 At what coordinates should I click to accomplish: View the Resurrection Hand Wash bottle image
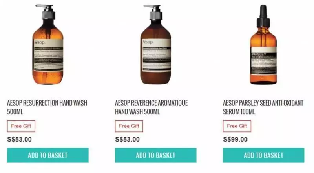[x=47, y=44]
